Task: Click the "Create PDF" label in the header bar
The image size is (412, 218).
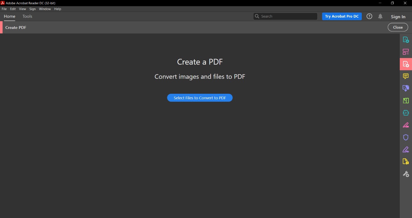Action: pos(16,28)
